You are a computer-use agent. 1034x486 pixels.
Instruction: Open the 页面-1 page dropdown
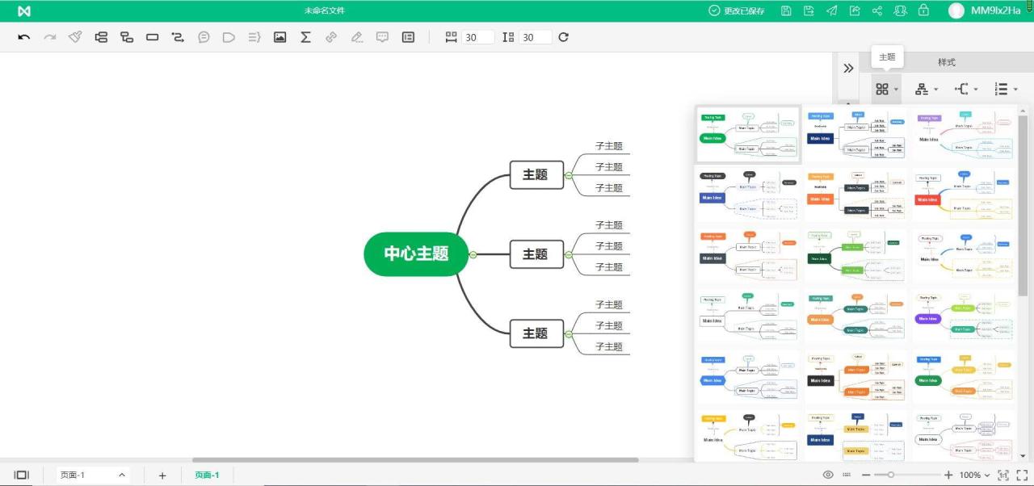[93, 475]
